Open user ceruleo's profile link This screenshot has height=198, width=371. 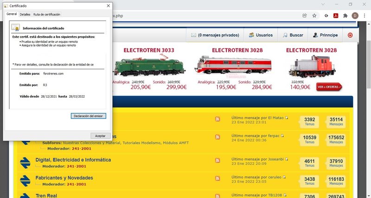pos(275,177)
